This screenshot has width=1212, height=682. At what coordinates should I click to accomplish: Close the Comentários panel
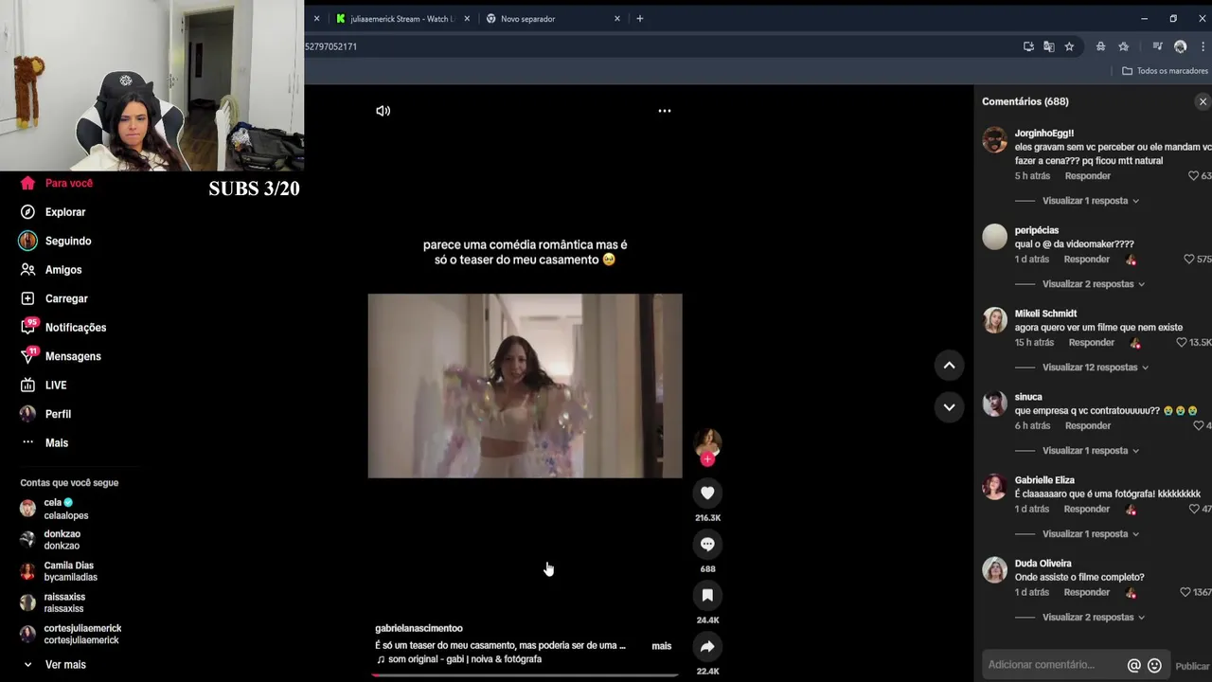1203,101
